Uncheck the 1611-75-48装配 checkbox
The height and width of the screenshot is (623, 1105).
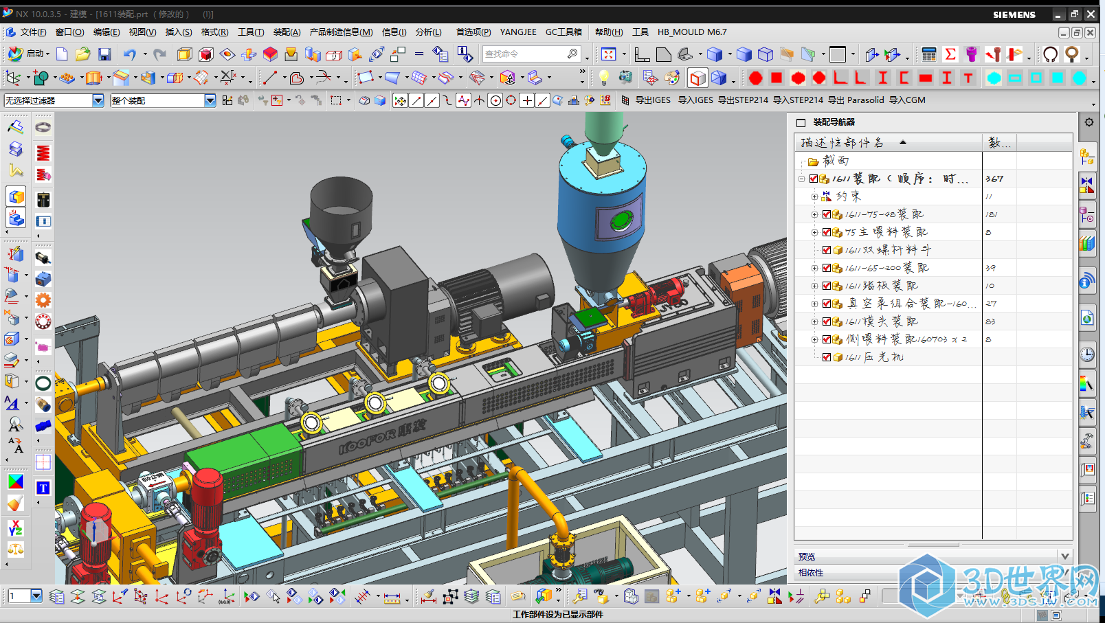pos(827,214)
